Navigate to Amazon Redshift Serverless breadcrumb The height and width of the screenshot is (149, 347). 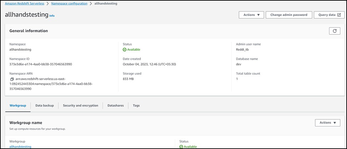[x=24, y=4]
